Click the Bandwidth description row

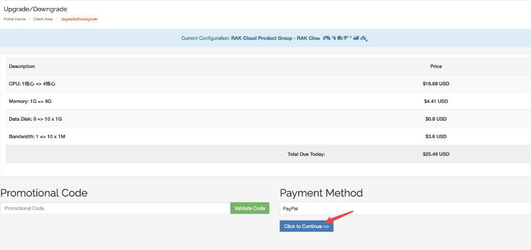click(x=37, y=136)
